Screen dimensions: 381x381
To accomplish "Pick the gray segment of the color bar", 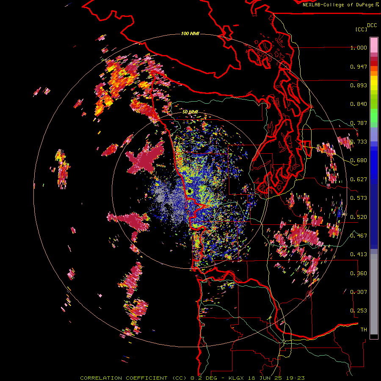I will pos(374,294).
